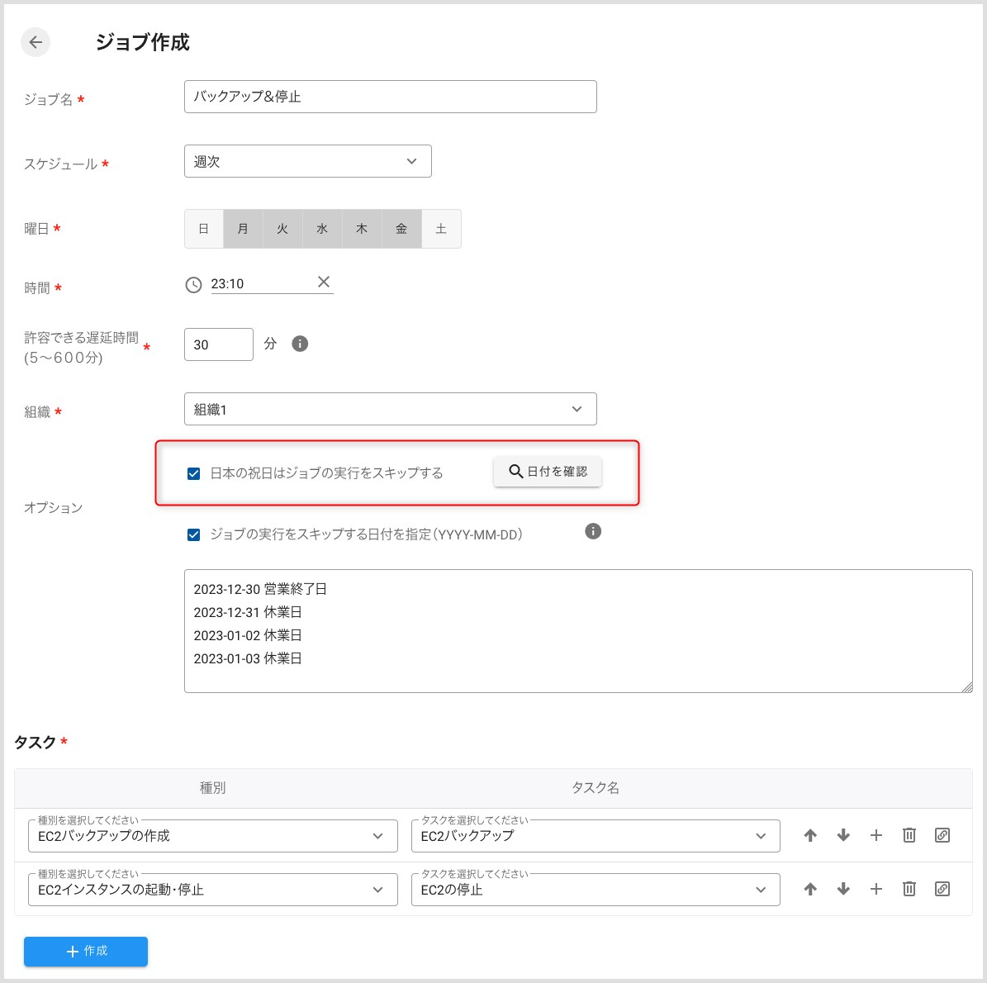Delete the EC2の停止 task with the trash icon
Screen dimensions: 987x983
[x=909, y=889]
